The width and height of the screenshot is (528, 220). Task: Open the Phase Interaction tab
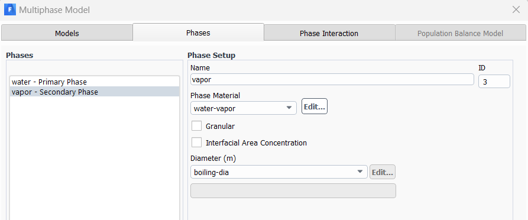click(329, 33)
